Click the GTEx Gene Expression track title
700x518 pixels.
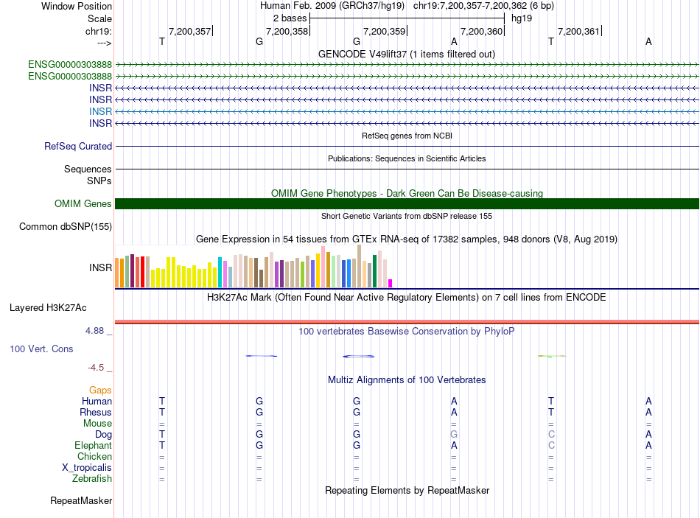pyautogui.click(x=407, y=239)
